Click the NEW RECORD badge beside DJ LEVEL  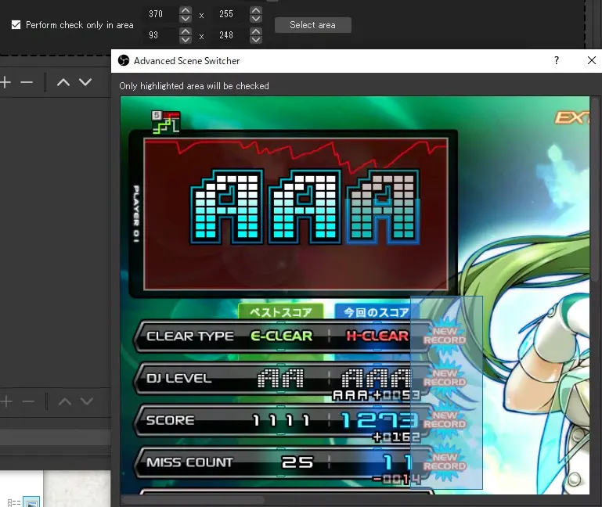pos(444,378)
